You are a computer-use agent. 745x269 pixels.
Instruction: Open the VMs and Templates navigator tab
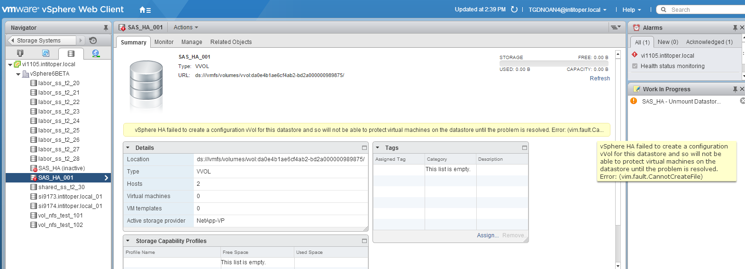[x=45, y=53]
